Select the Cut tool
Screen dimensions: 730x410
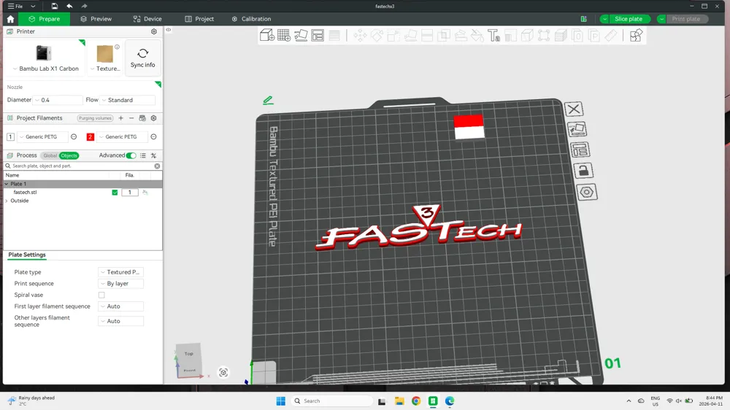click(427, 35)
